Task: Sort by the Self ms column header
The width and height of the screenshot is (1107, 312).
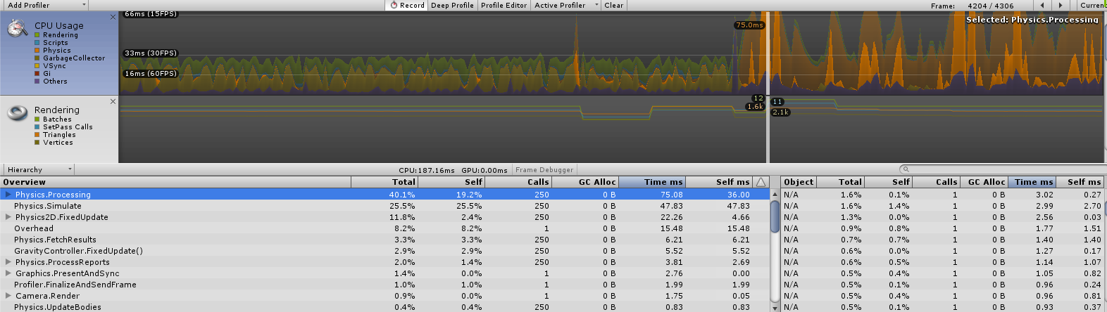Action: pos(719,182)
